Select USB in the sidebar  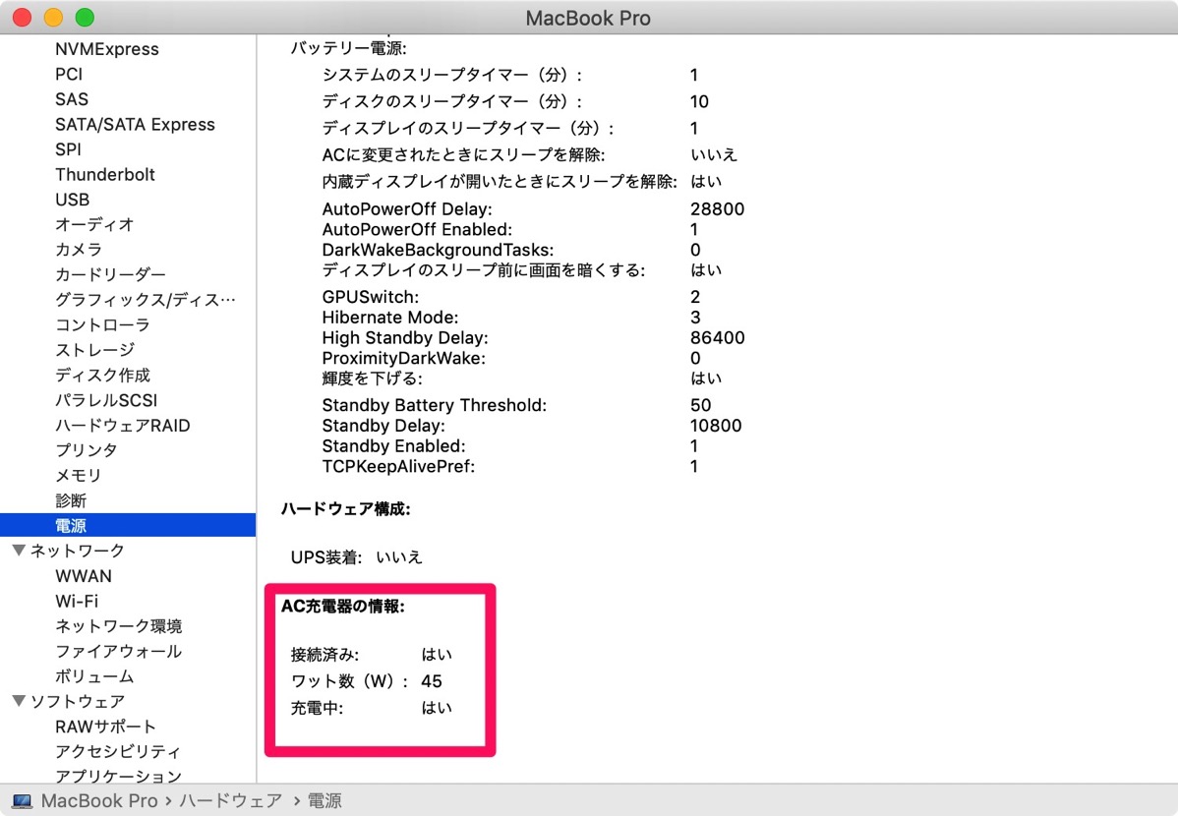tap(72, 200)
